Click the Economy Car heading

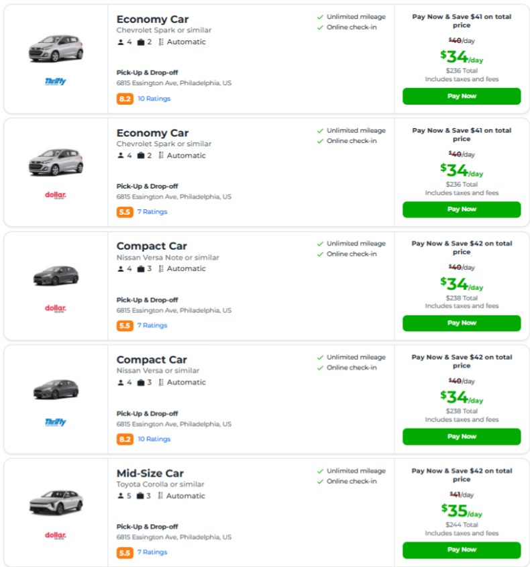click(152, 19)
